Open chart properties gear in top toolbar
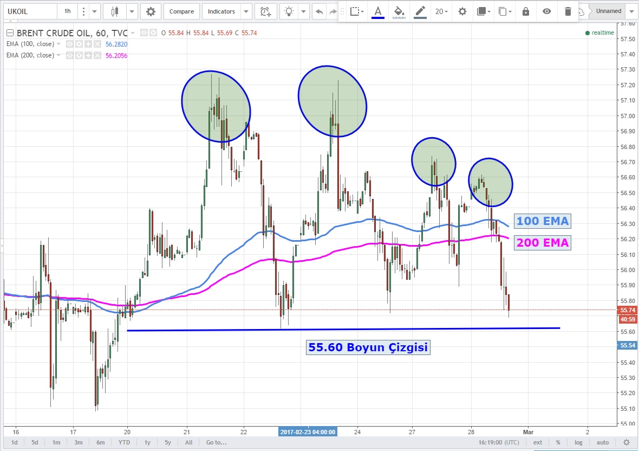 point(151,11)
